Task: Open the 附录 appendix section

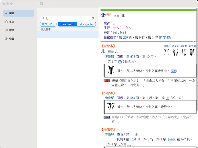Action: (18, 30)
